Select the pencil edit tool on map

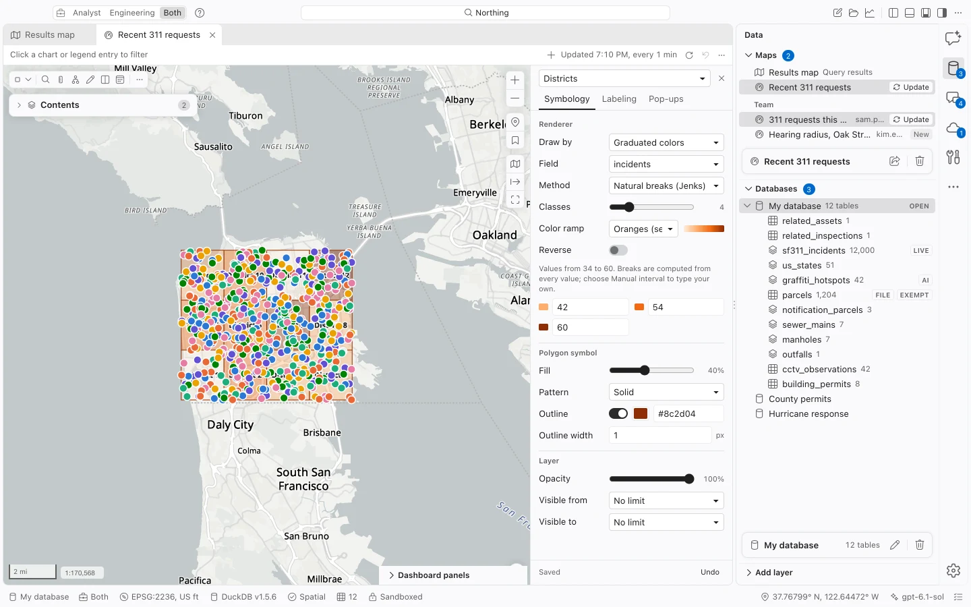click(x=90, y=80)
